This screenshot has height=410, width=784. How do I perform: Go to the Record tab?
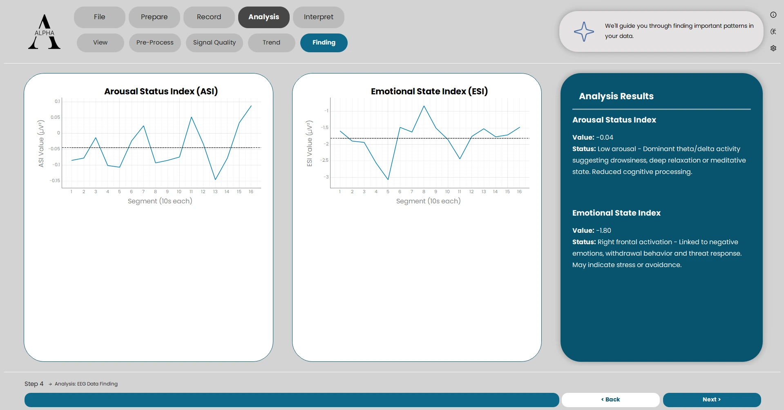[x=209, y=17]
